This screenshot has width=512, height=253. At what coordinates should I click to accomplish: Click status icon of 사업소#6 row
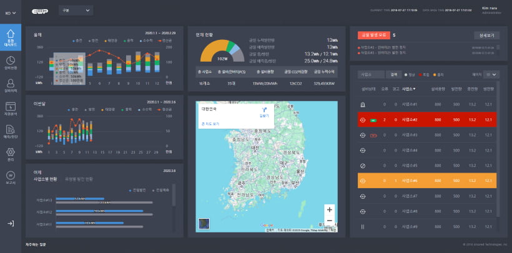pyautogui.click(x=362, y=181)
